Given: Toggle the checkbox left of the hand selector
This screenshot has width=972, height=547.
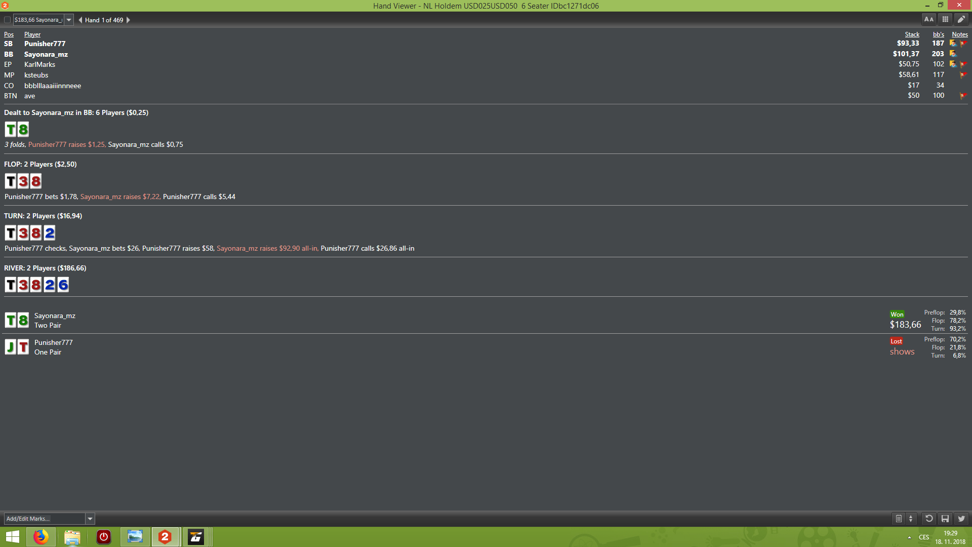Looking at the screenshot, I should (7, 19).
